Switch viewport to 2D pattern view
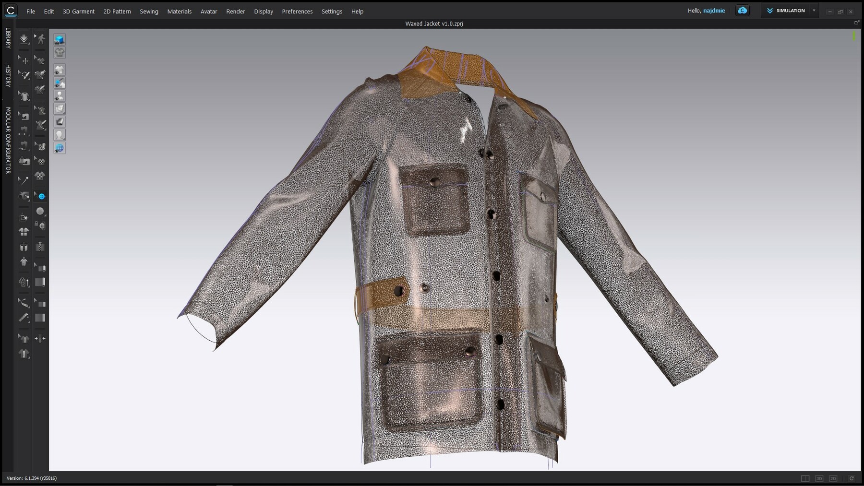 (x=833, y=478)
